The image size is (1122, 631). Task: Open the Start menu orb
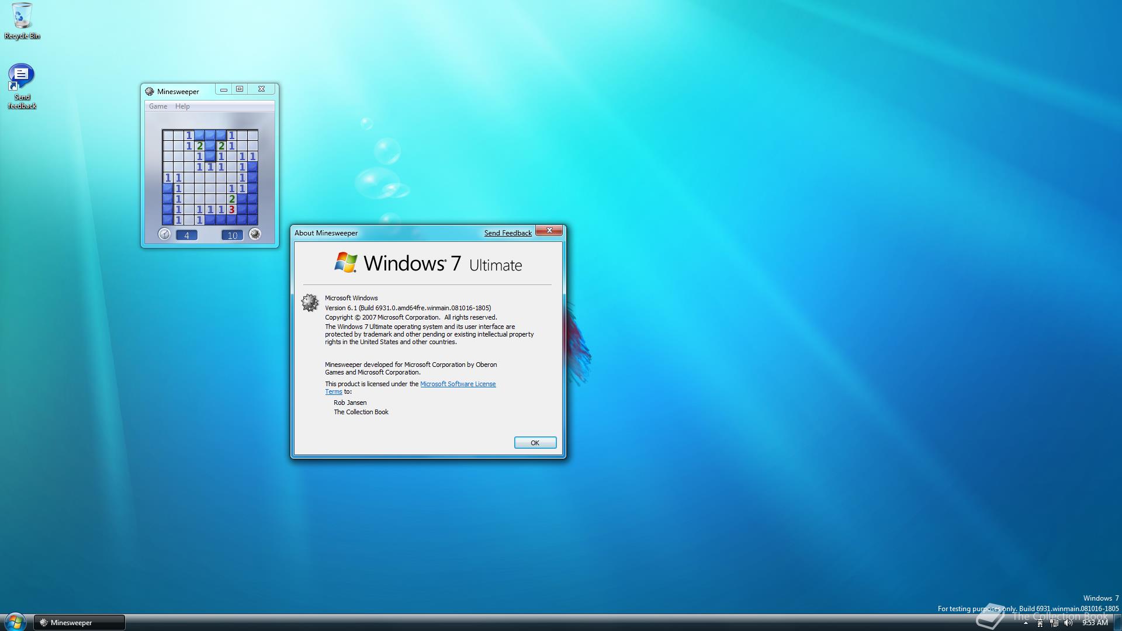tap(15, 622)
